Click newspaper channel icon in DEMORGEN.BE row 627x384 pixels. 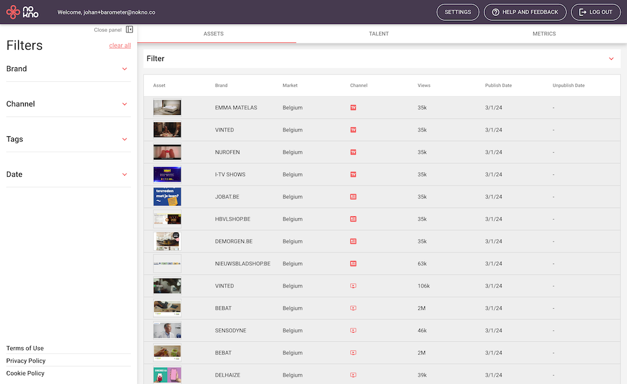(353, 242)
